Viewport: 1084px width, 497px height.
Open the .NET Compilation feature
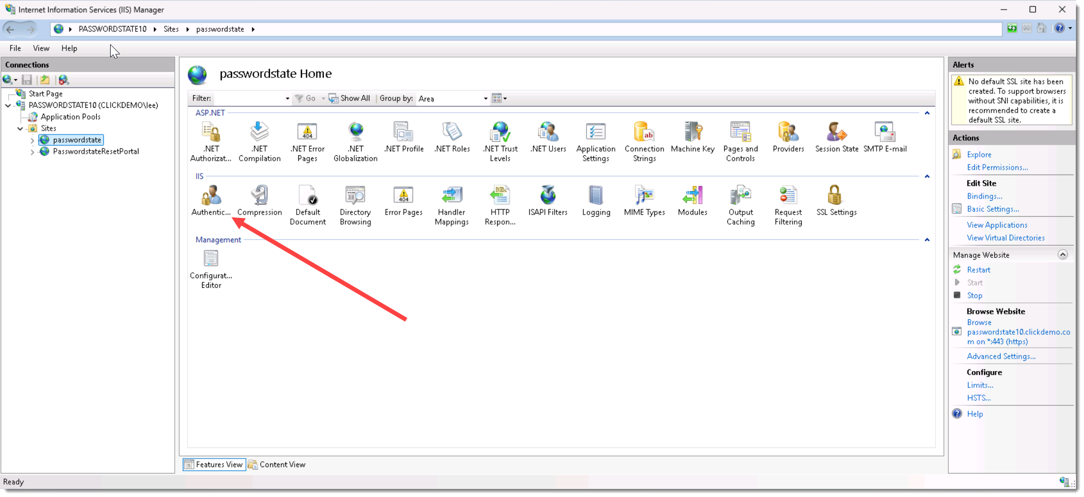pyautogui.click(x=259, y=141)
